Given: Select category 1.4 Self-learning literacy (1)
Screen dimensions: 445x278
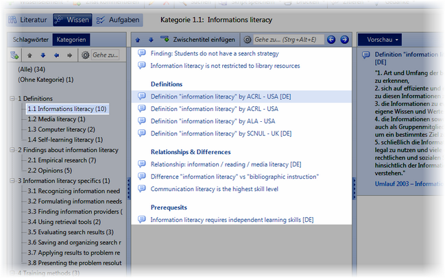Looking at the screenshot, I should tap(65, 140).
